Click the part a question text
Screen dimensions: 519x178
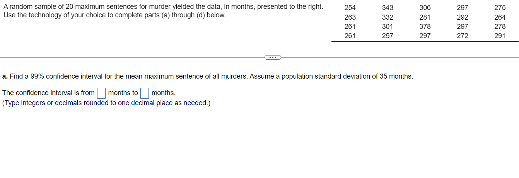point(208,76)
